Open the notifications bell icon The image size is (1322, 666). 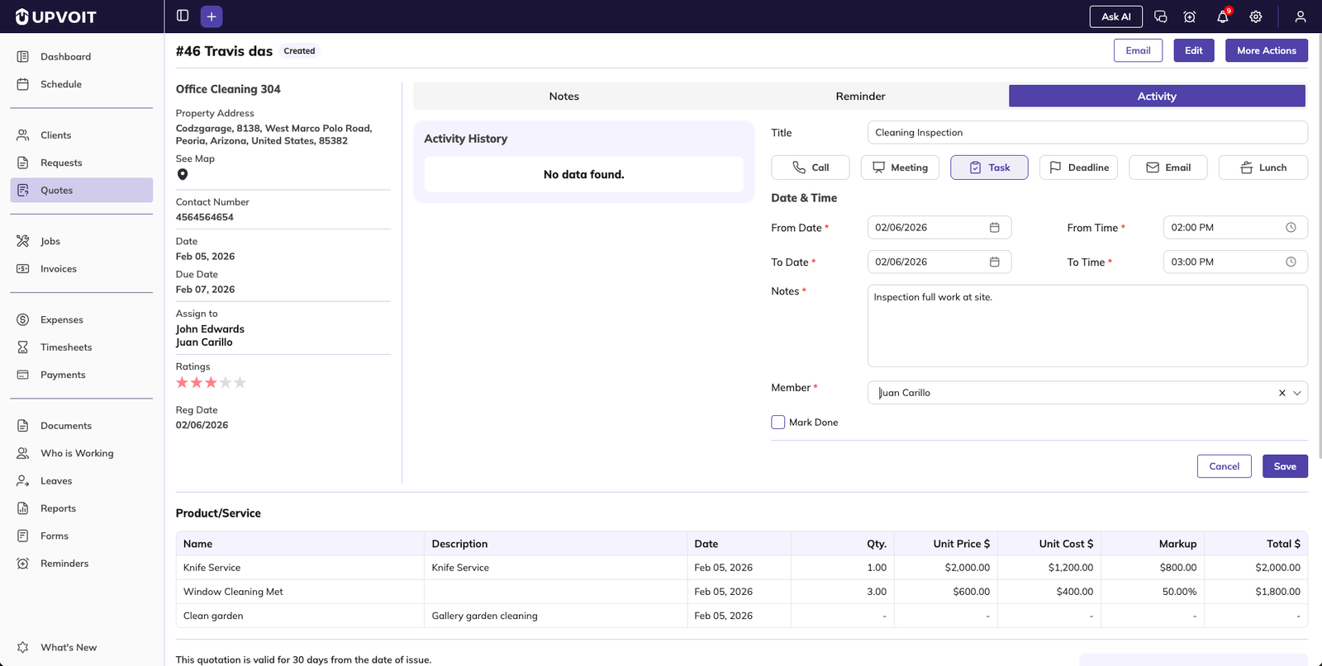1222,17
